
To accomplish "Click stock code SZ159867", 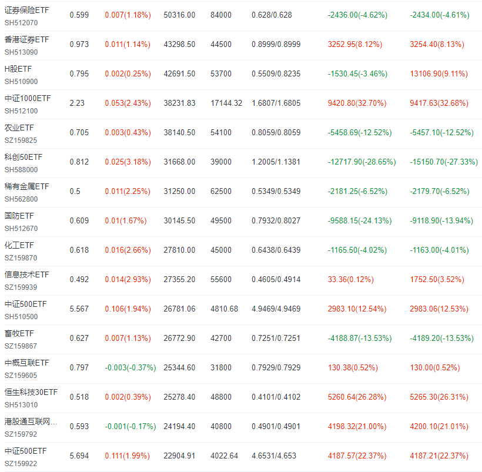I will pyautogui.click(x=21, y=346).
